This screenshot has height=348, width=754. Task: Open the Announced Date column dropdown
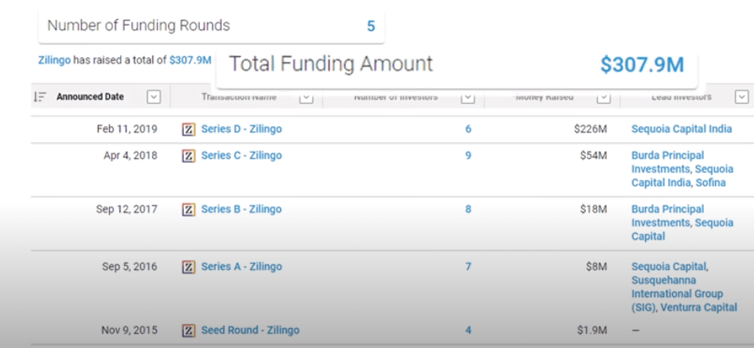pyautogui.click(x=154, y=97)
